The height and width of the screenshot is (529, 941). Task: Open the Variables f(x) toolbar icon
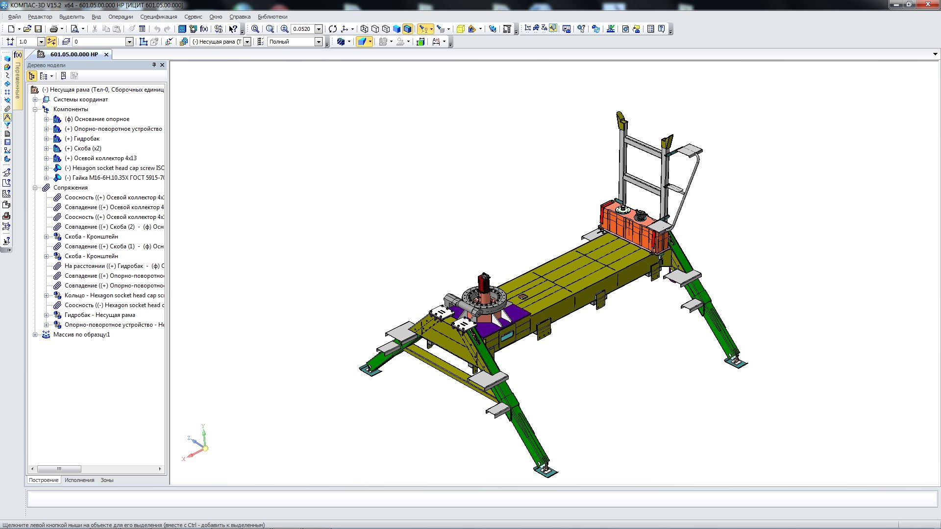tap(204, 29)
